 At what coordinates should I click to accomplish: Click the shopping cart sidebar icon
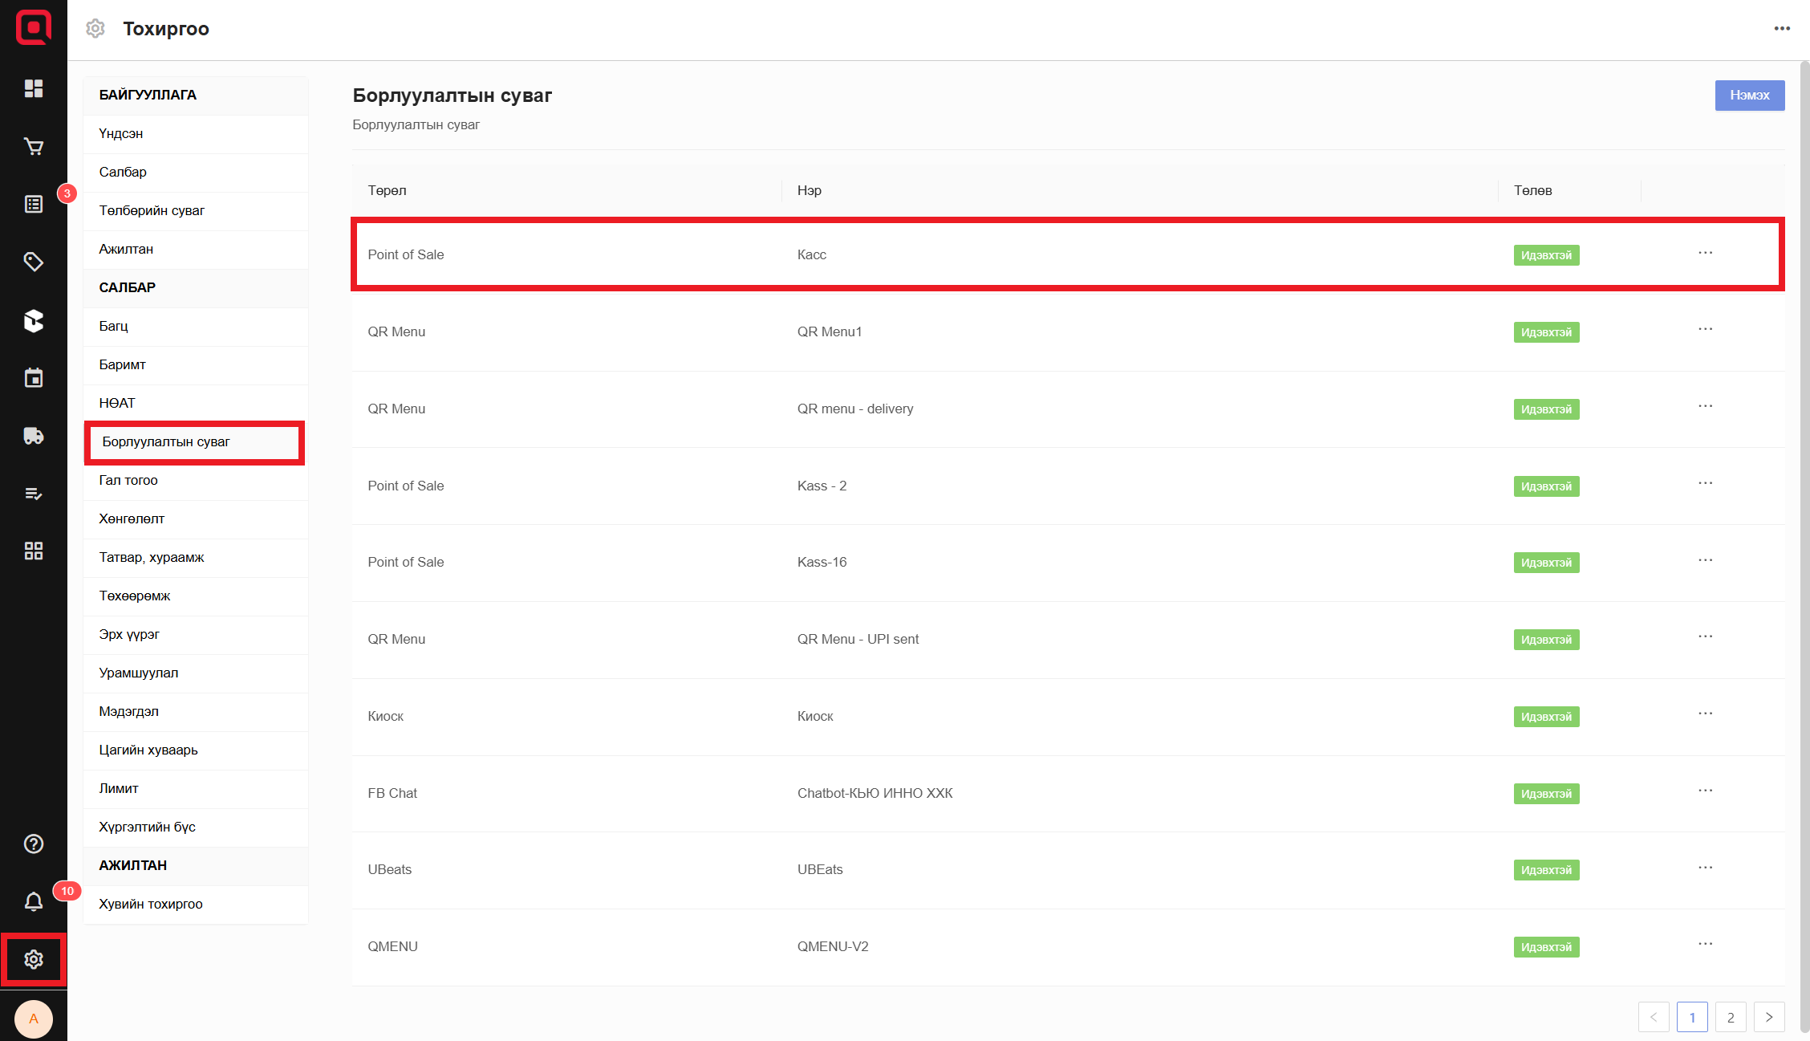coord(33,146)
